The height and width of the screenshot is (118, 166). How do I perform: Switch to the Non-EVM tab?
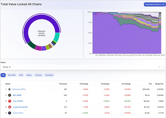click(x=12, y=75)
